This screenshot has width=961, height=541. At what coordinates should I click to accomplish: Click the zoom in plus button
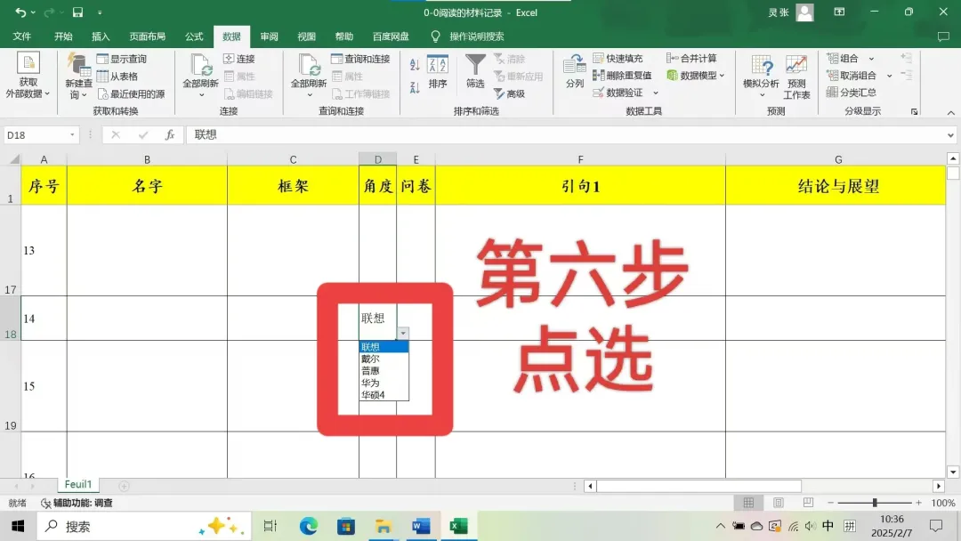(918, 503)
